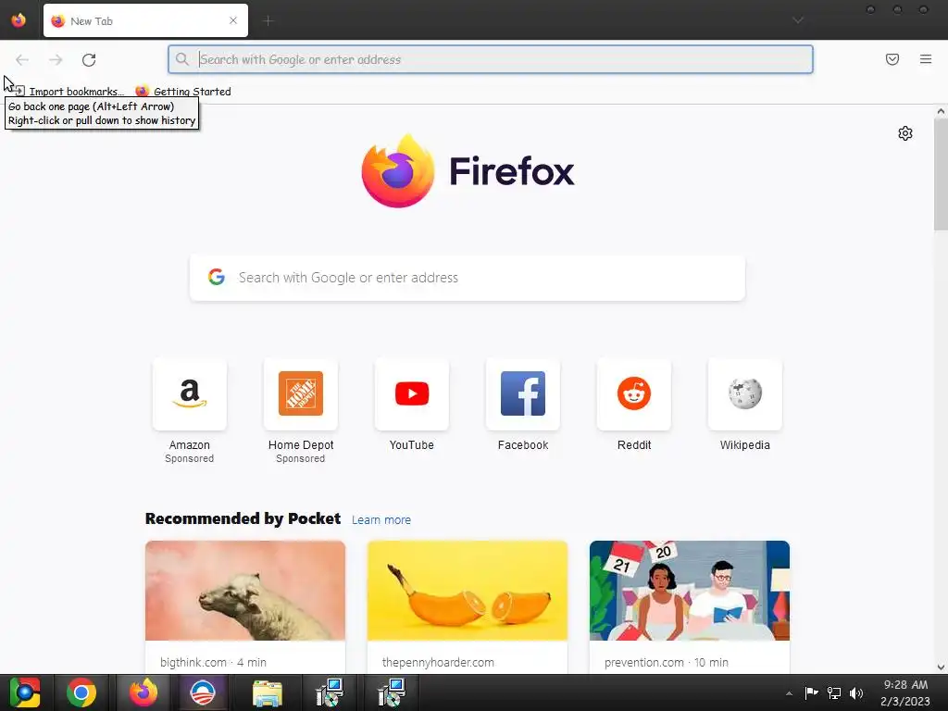Click the network tray icon

tap(834, 693)
